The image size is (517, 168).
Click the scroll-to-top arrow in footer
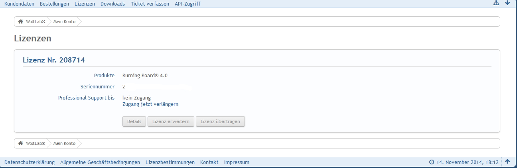click(507, 162)
